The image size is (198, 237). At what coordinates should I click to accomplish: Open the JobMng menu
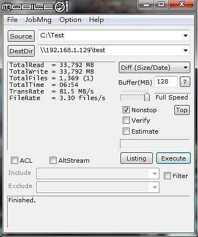[x=38, y=20]
